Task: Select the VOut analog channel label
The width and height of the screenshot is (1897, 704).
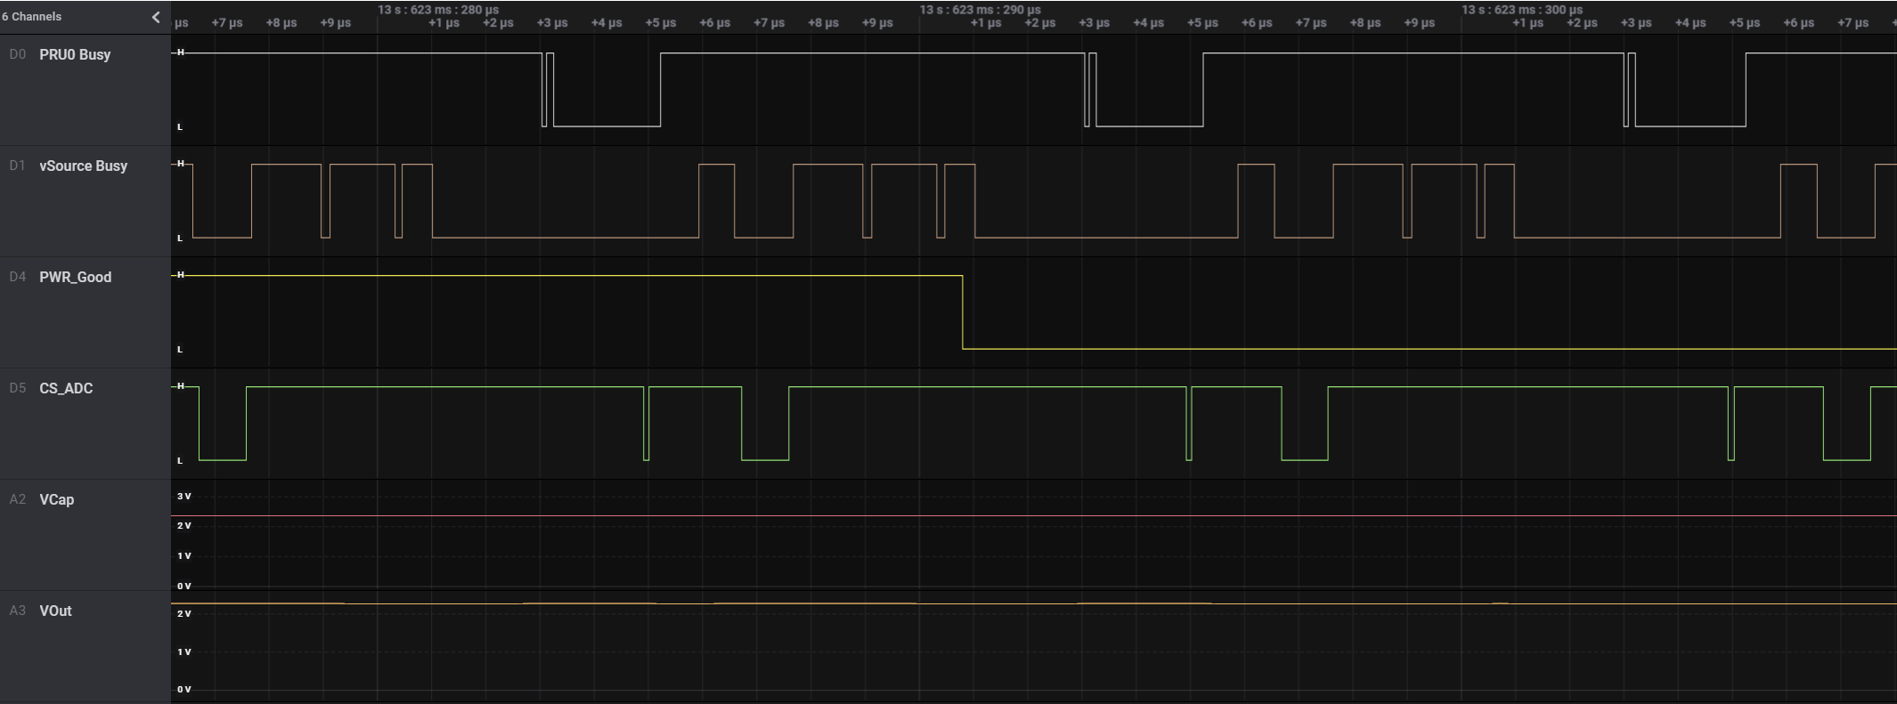Action: (55, 611)
